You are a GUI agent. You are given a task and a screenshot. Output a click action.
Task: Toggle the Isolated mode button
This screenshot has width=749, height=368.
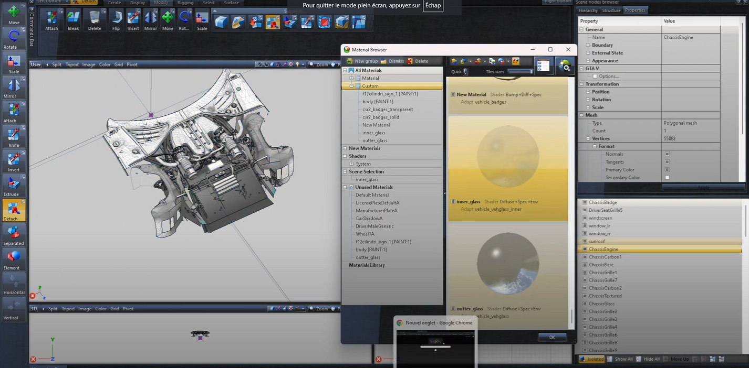coord(591,359)
